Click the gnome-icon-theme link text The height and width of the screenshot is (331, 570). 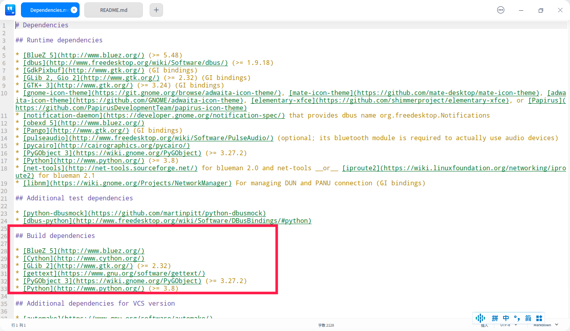(152, 93)
